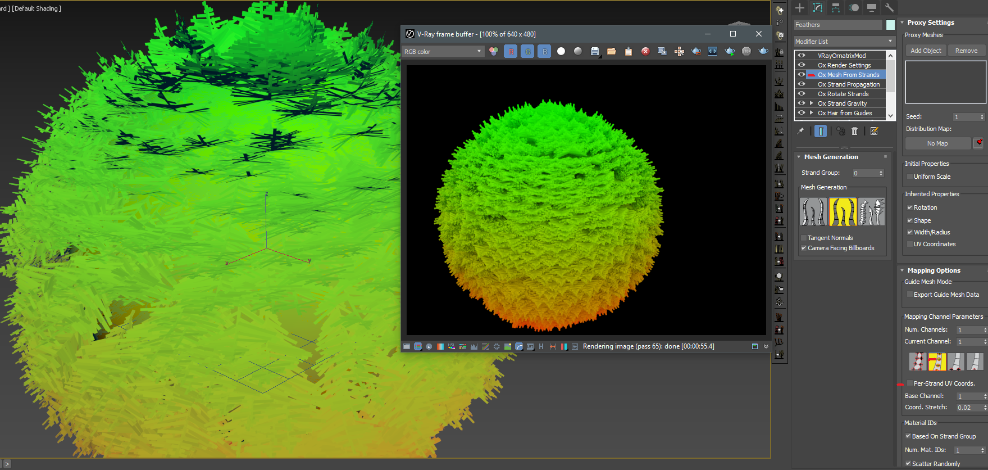988x470 pixels.
Task: Click the clear image red X icon
Action: (x=645, y=52)
